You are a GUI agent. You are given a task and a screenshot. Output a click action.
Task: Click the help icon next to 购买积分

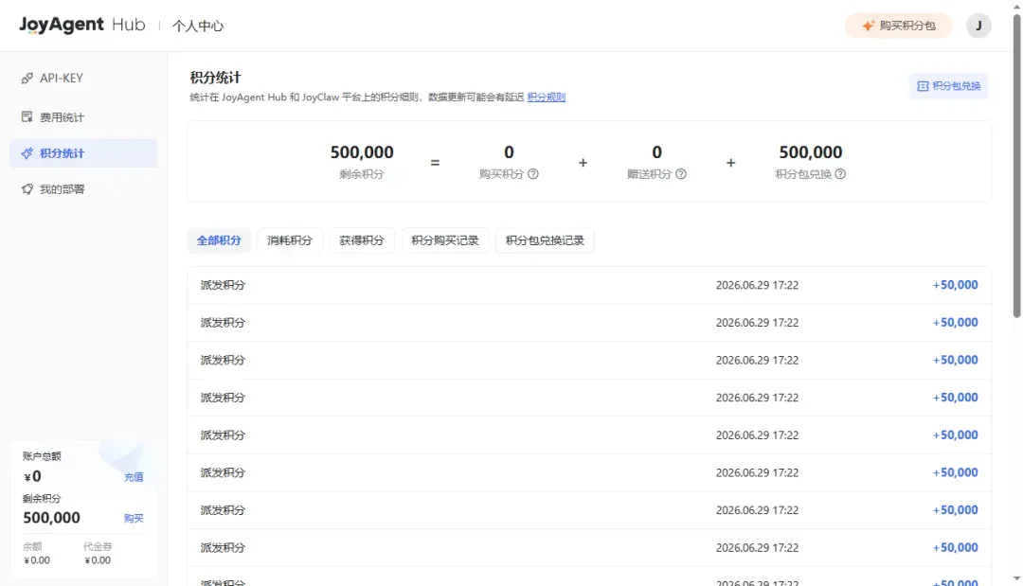coord(533,174)
